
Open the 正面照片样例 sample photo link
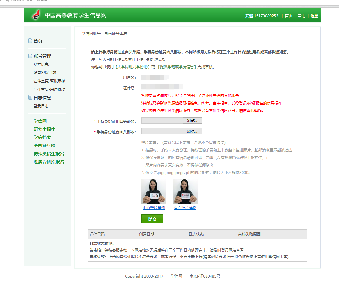pyautogui.click(x=154, y=207)
